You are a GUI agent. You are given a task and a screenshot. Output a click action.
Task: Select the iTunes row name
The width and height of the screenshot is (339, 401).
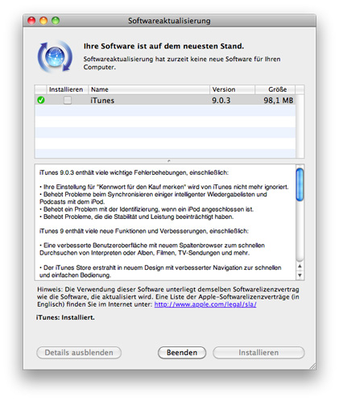102,101
